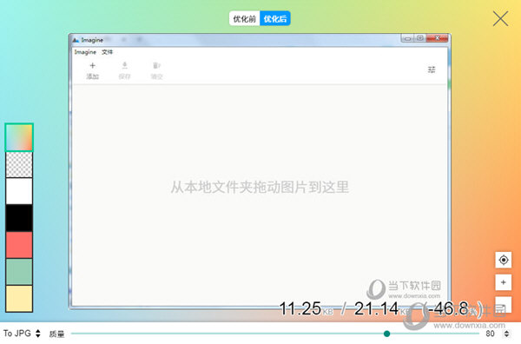
Task: Click the 21.14 KB original size text
Action: coord(382,308)
